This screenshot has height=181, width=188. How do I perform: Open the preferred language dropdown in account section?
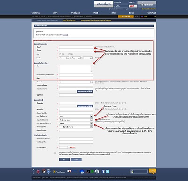pos(76,116)
